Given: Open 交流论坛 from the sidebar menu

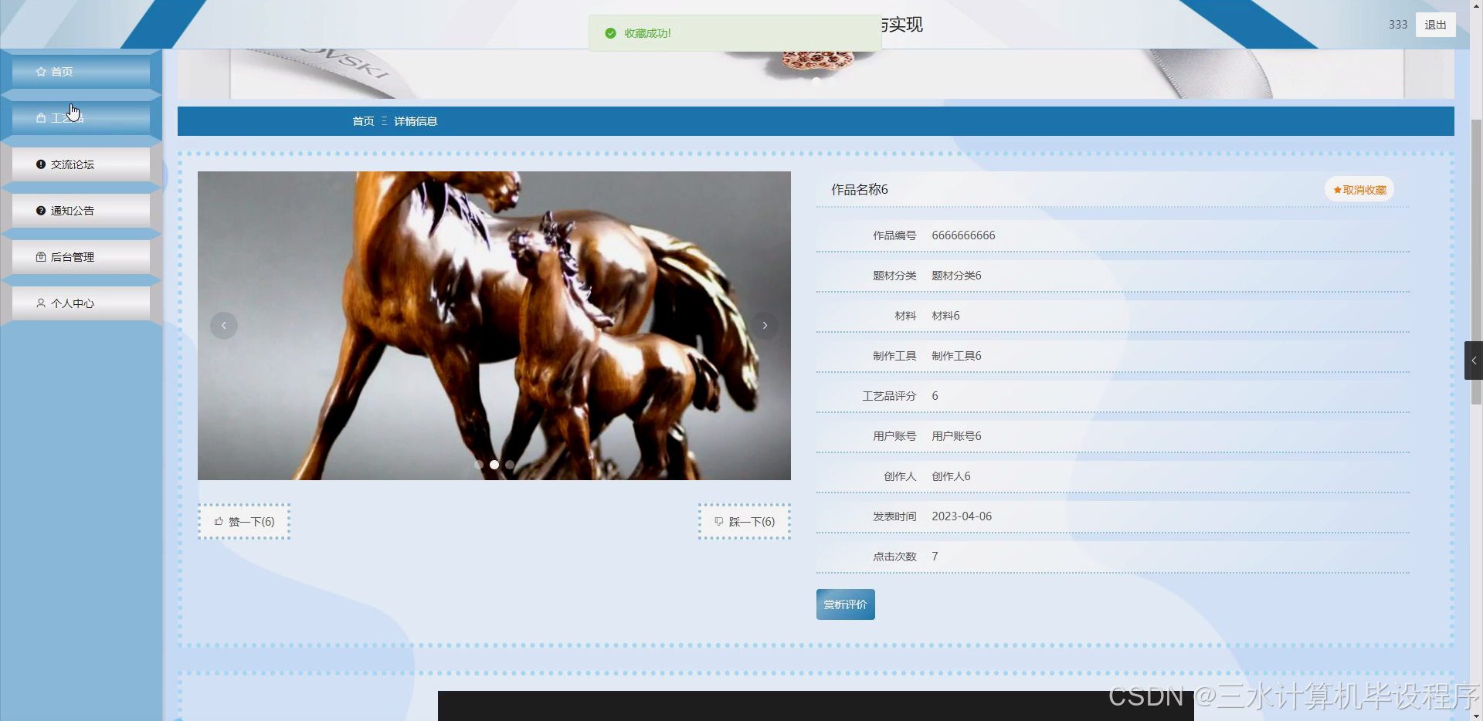Looking at the screenshot, I should point(72,164).
